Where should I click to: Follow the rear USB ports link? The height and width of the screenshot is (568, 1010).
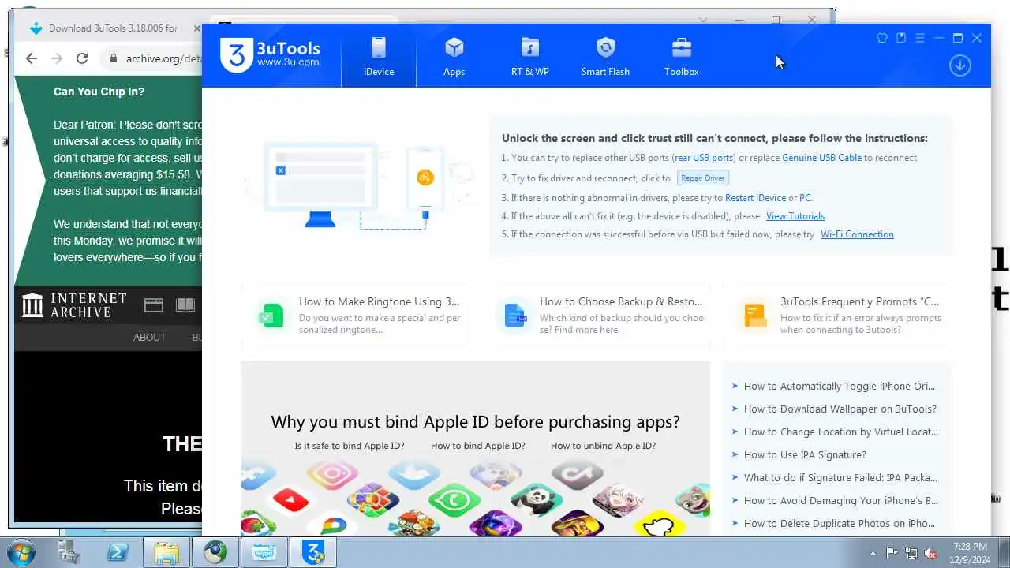704,158
